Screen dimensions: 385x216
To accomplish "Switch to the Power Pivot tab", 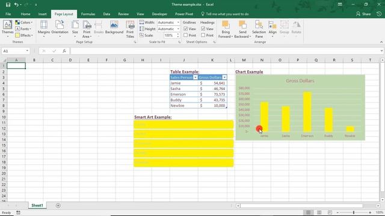I will (x=184, y=14).
